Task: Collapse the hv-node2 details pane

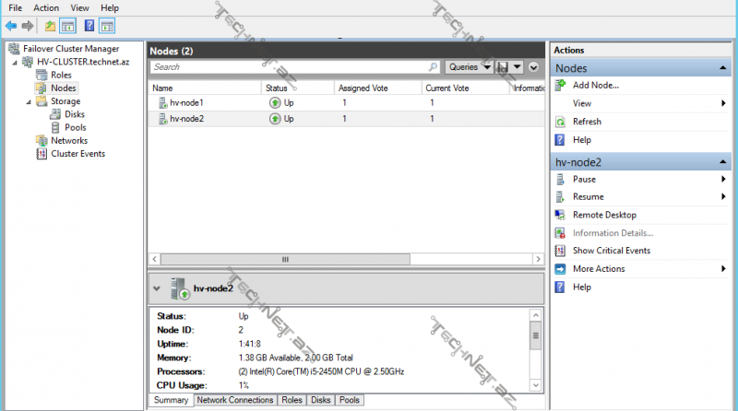Action: click(x=157, y=288)
